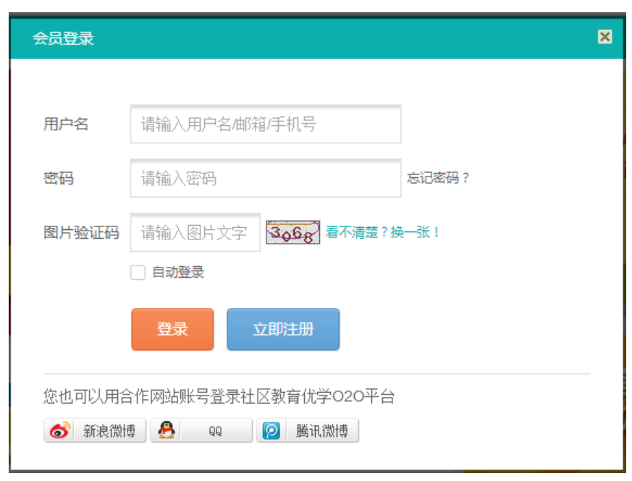Click the Tencent Weibo logo icon
The height and width of the screenshot is (481, 632).
coord(271,431)
